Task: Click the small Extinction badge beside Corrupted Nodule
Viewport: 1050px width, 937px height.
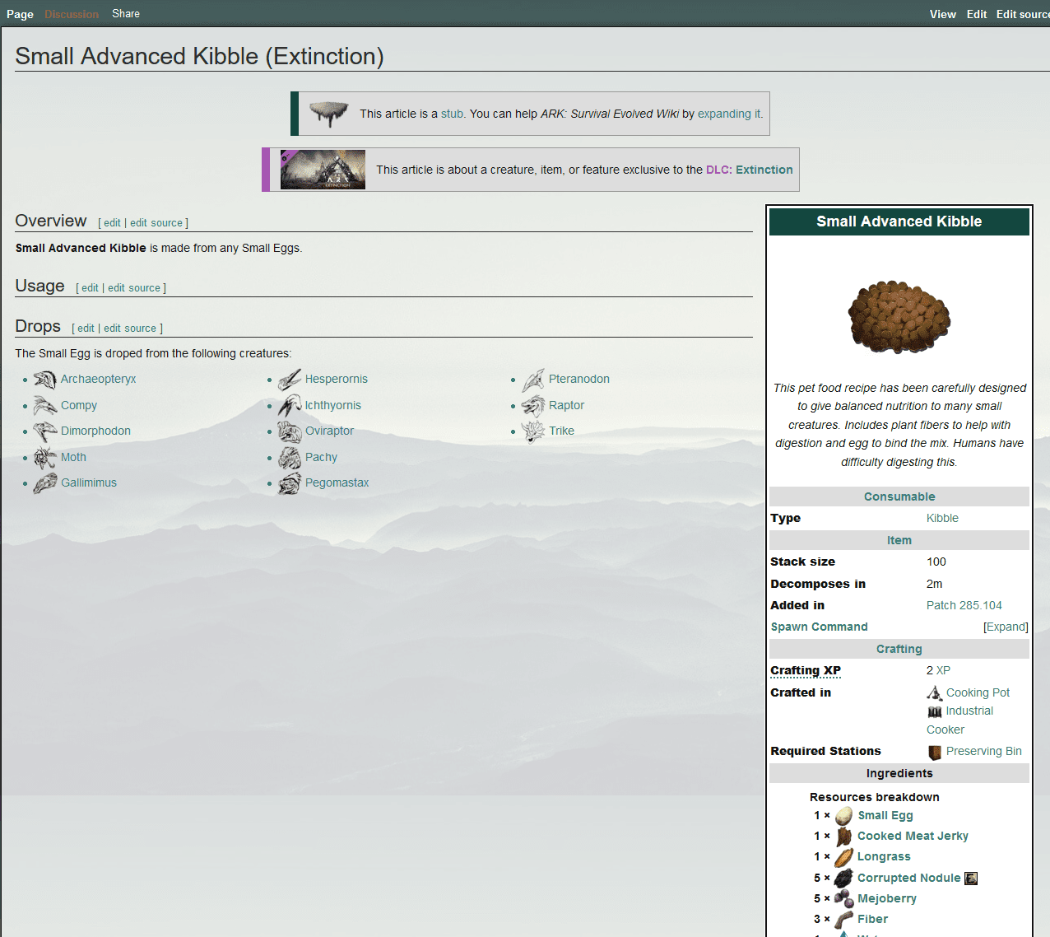Action: click(971, 879)
